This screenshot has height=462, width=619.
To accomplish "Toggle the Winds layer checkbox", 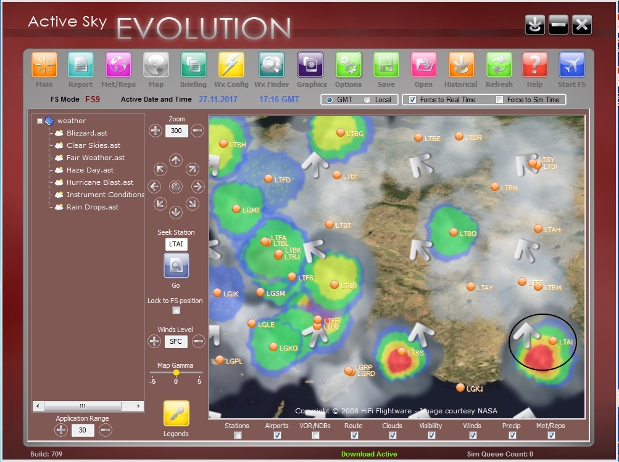I will tap(473, 435).
